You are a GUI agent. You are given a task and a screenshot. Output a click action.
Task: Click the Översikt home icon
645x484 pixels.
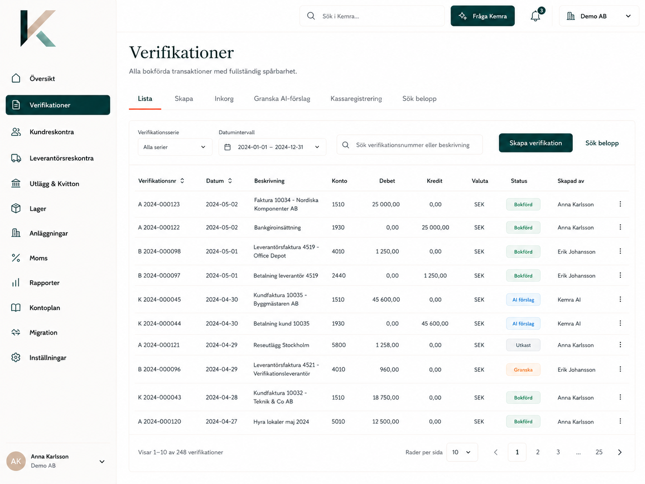(16, 78)
